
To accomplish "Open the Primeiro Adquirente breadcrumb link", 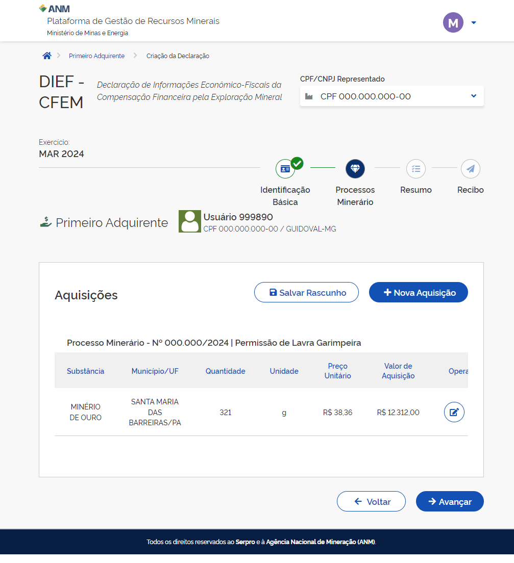I will [96, 56].
